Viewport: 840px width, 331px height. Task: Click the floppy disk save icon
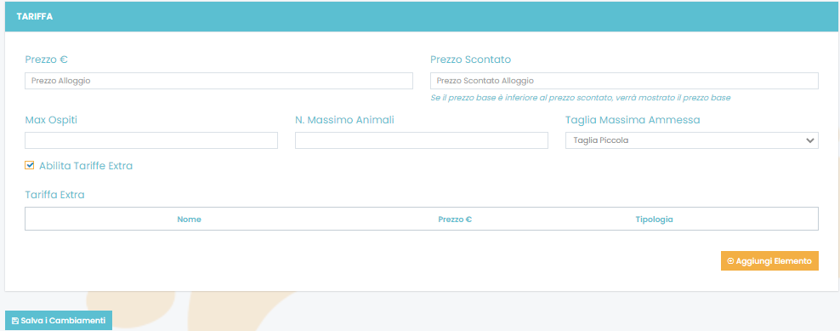coord(15,321)
